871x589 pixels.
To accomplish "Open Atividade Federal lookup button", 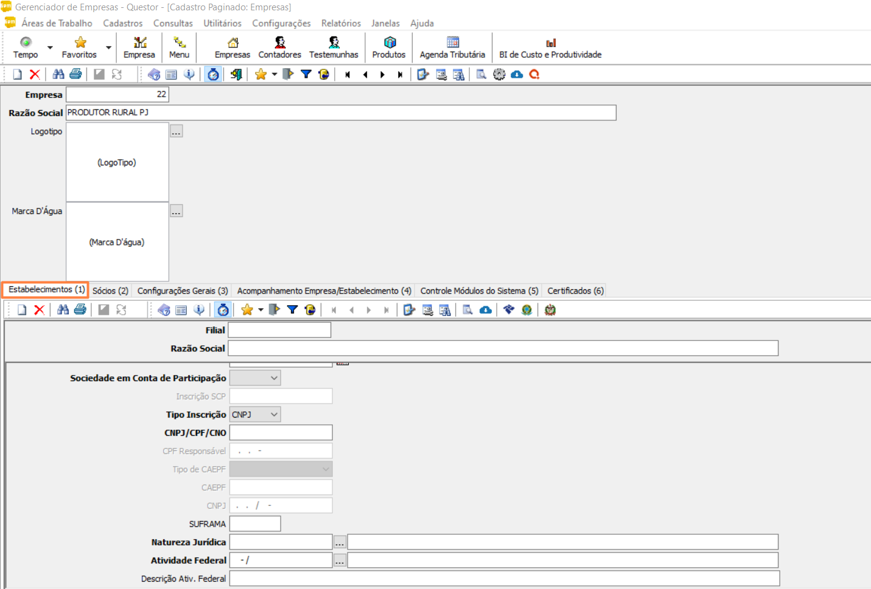I will (x=340, y=560).
